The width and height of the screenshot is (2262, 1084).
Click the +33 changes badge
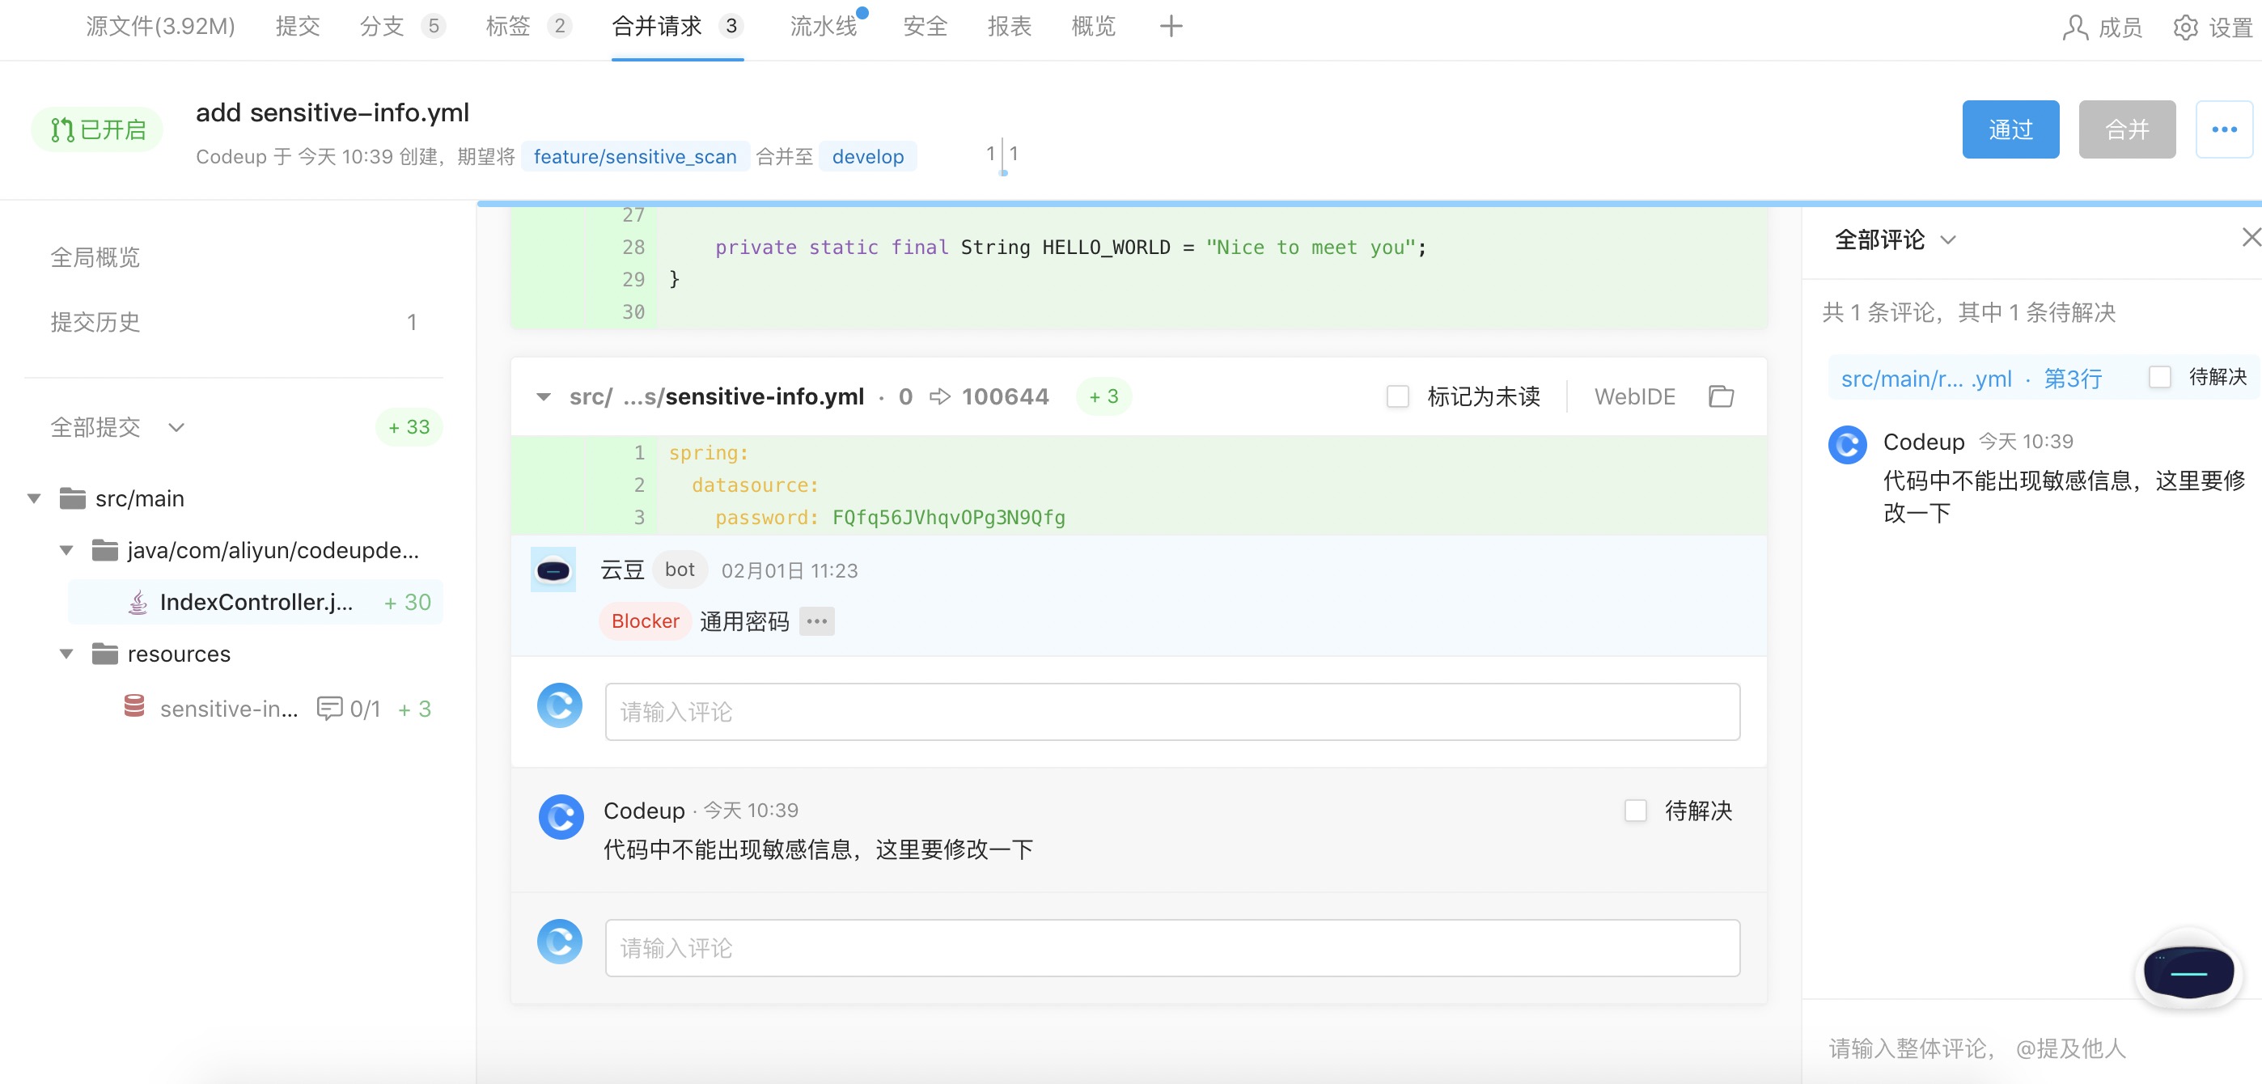pyautogui.click(x=409, y=427)
